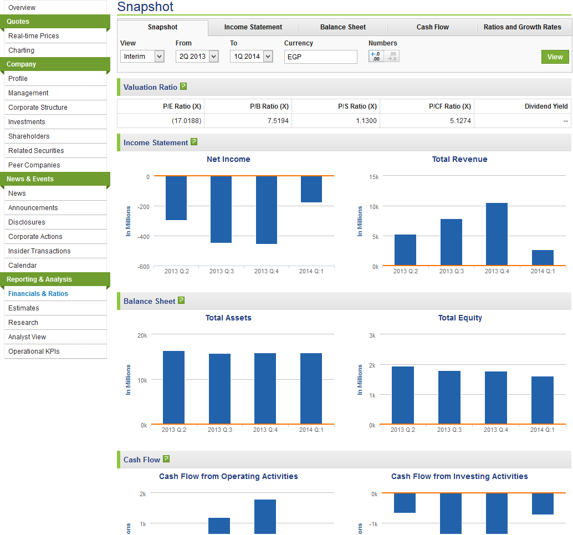
Task: Switch to the Income Statement tab
Action: coord(253,27)
